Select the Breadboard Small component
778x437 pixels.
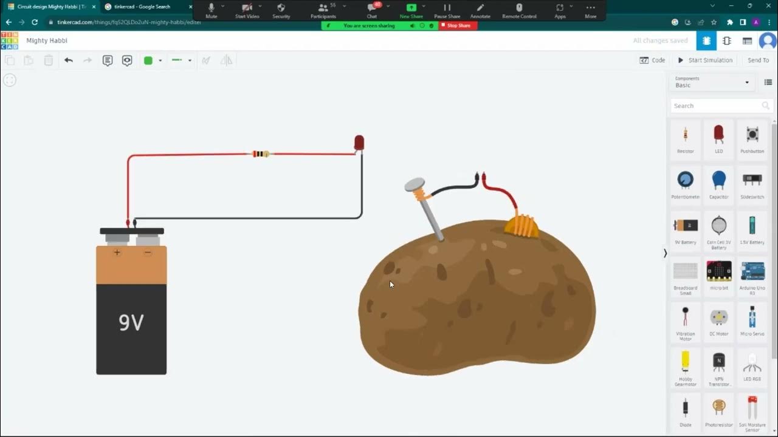pyautogui.click(x=686, y=277)
